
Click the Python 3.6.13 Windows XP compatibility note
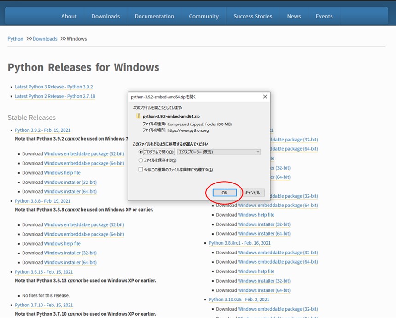point(85,281)
